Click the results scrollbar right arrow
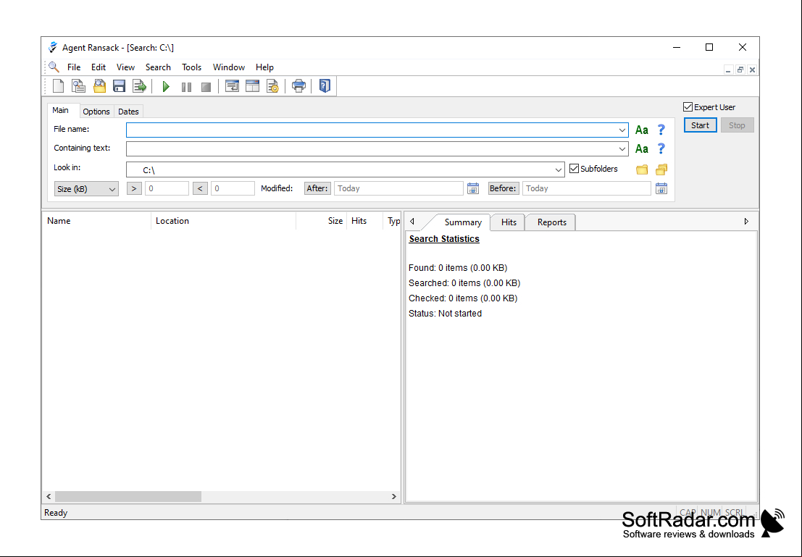Screen dimensions: 802x557 pyautogui.click(x=394, y=497)
